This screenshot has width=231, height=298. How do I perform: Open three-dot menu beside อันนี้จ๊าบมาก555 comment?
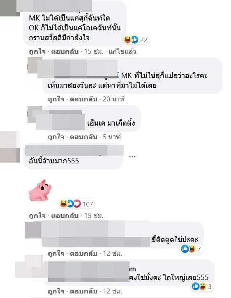(132, 157)
